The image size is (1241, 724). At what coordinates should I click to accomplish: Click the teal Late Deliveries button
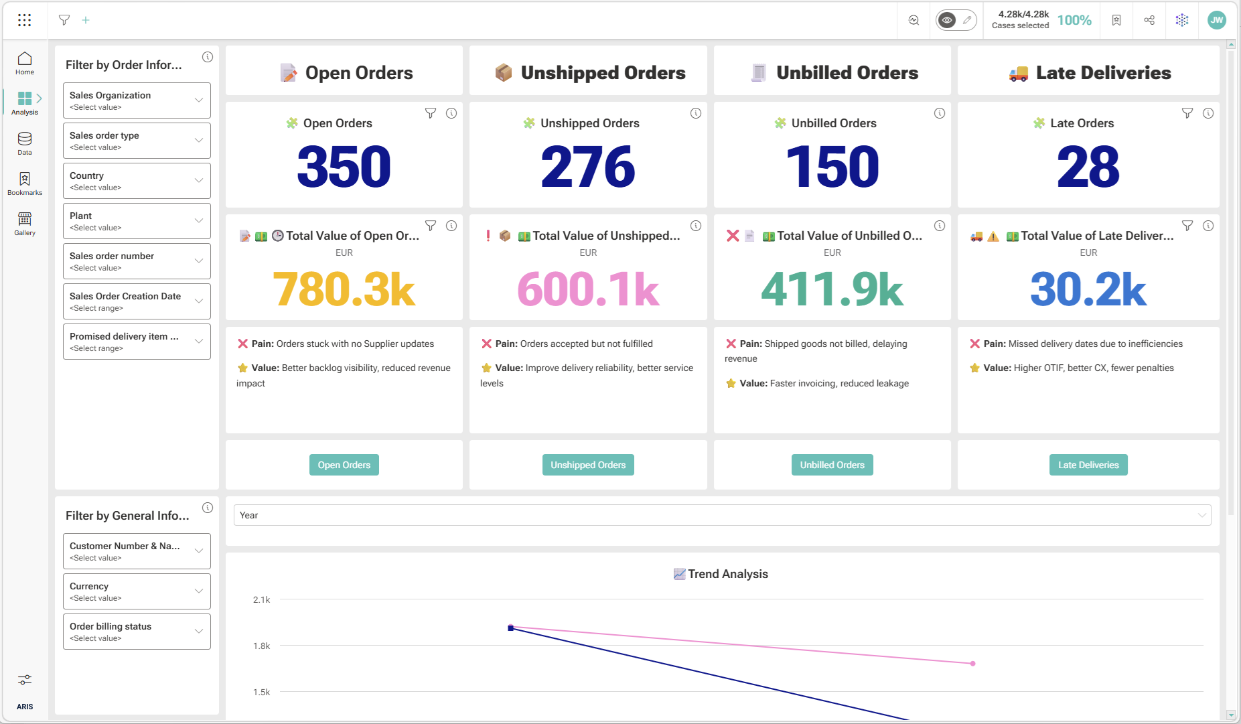click(1088, 465)
